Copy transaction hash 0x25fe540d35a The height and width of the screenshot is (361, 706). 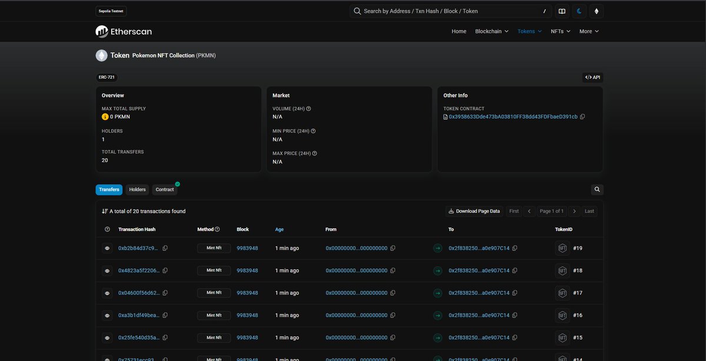(x=165, y=338)
